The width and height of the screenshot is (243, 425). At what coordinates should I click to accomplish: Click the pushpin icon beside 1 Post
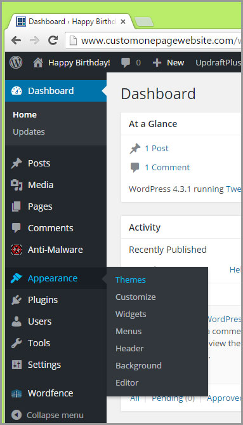click(135, 149)
